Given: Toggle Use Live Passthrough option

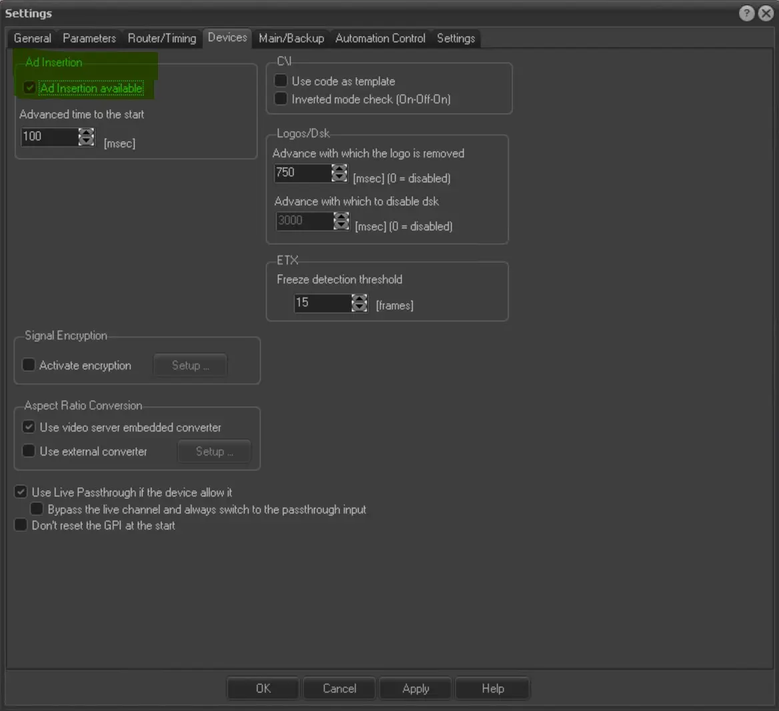Looking at the screenshot, I should [21, 492].
